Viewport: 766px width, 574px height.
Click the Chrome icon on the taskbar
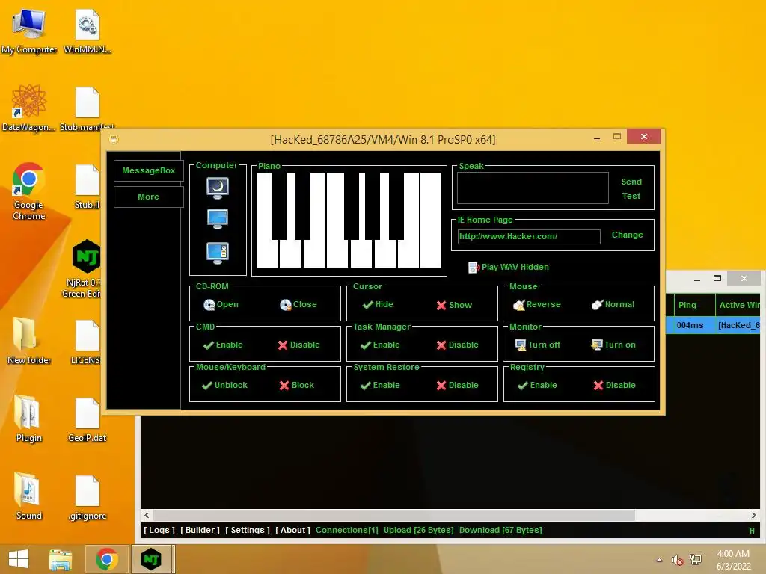coord(107,559)
